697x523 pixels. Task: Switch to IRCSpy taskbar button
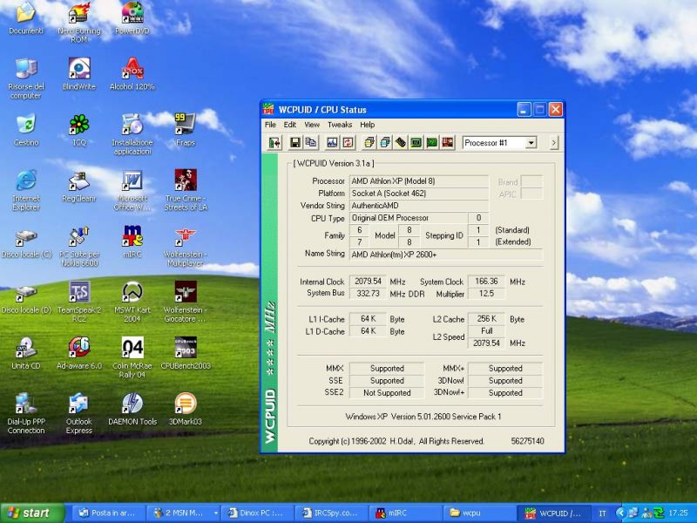click(331, 513)
